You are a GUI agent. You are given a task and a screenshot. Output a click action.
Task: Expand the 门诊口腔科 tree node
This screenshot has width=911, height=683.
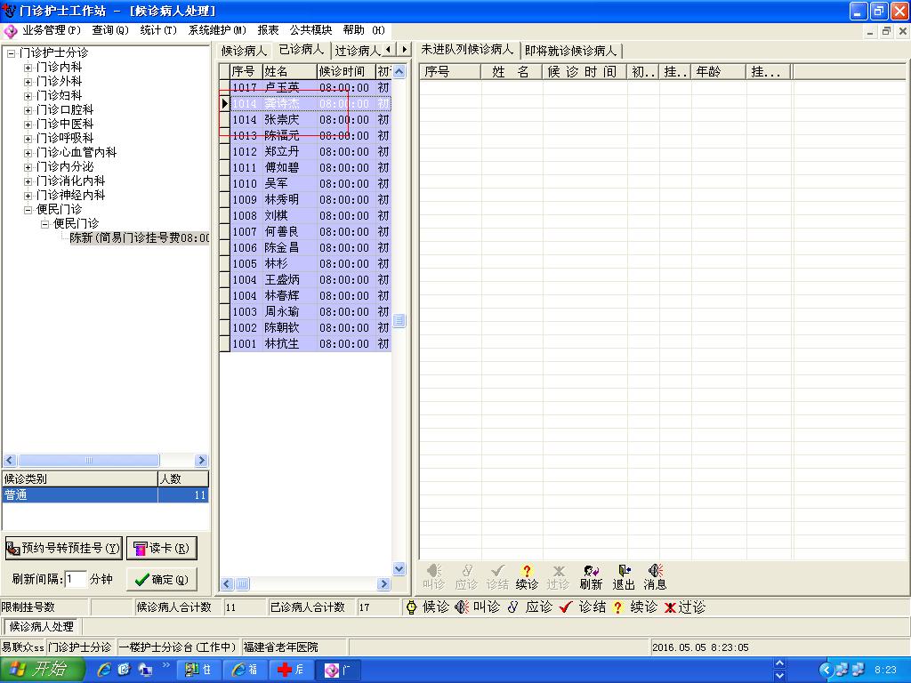pos(28,109)
